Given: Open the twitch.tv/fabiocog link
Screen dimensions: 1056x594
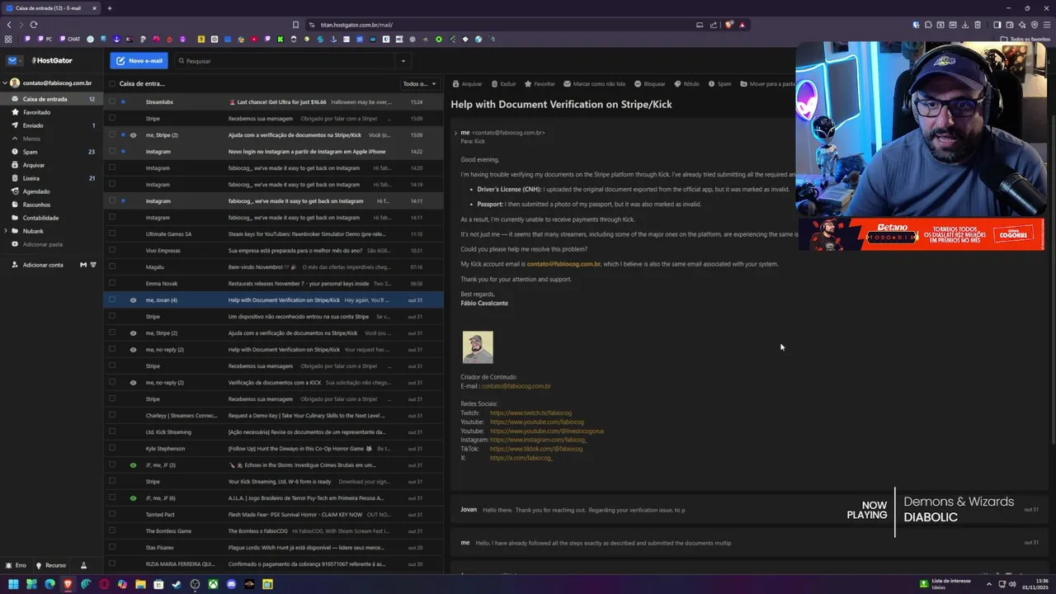Looking at the screenshot, I should [x=530, y=412].
